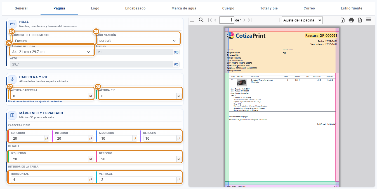Click the next page arrow

(x=244, y=20)
